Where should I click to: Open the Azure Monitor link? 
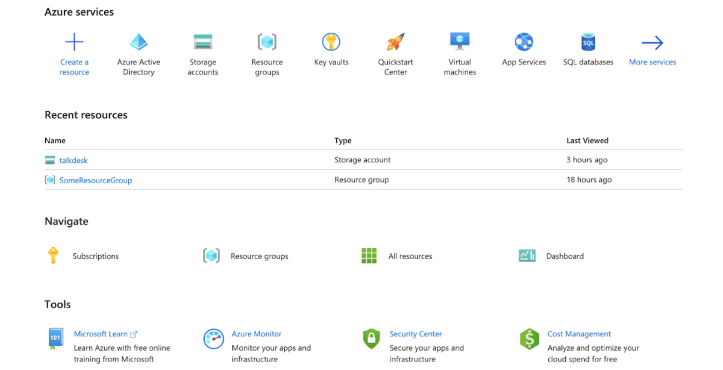256,334
